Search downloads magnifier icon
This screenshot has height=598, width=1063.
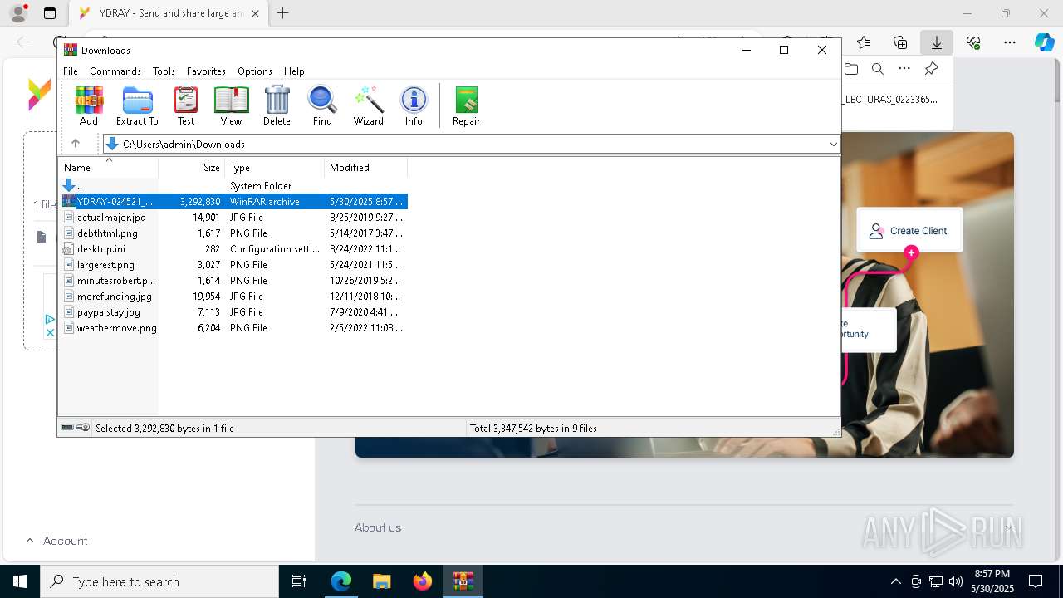click(878, 69)
